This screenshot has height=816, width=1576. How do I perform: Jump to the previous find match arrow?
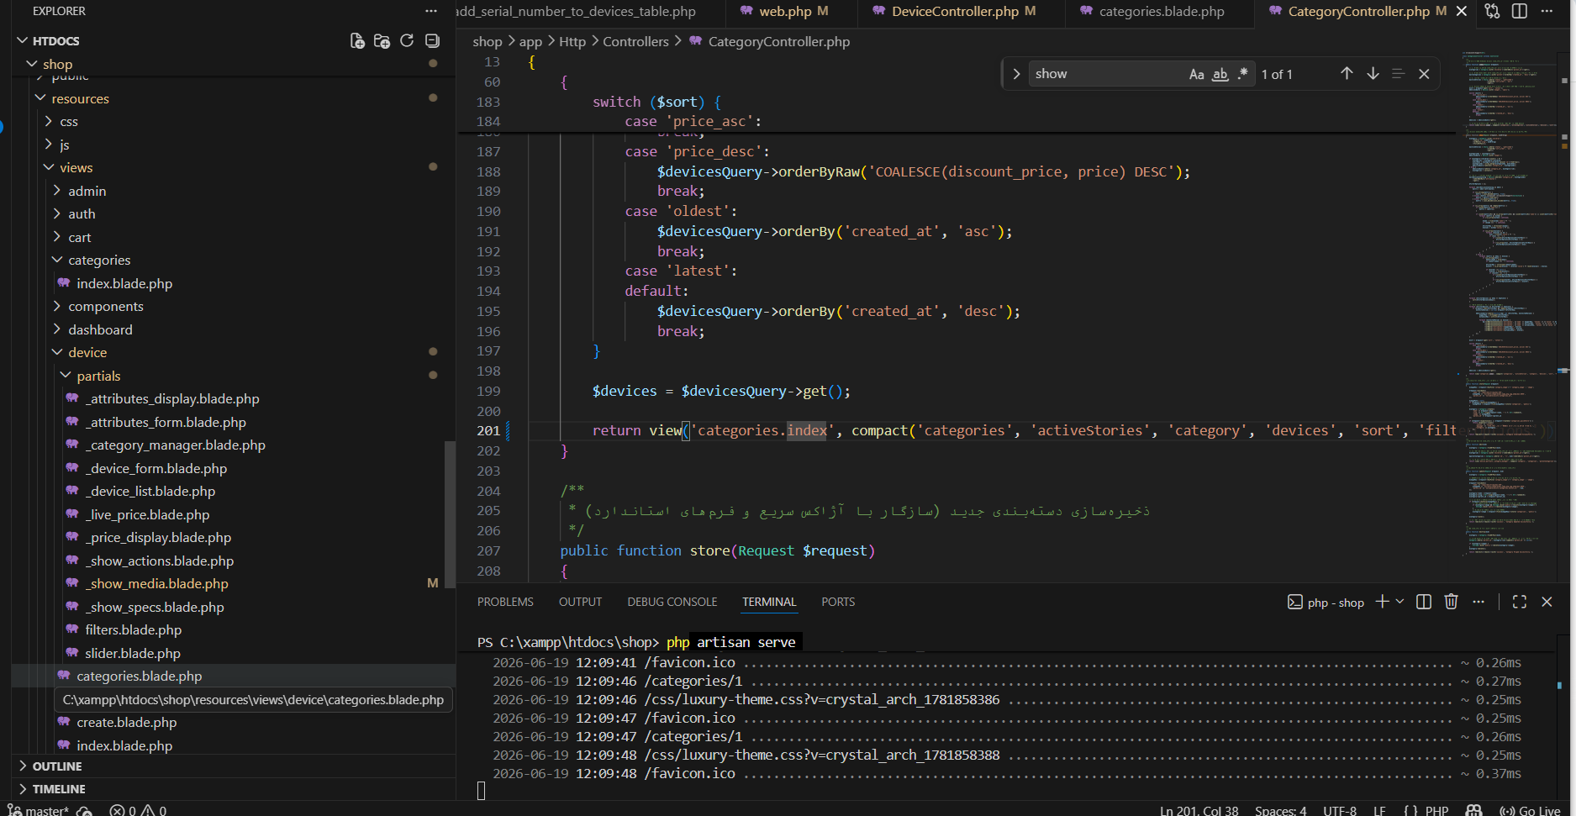coord(1347,74)
